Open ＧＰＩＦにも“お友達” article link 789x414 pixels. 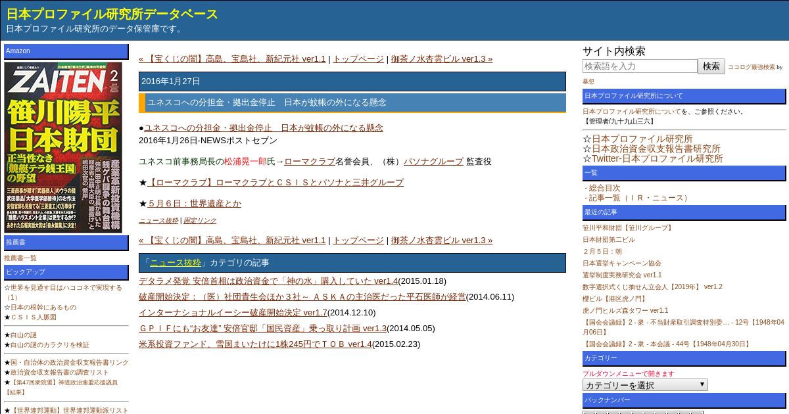pos(262,328)
